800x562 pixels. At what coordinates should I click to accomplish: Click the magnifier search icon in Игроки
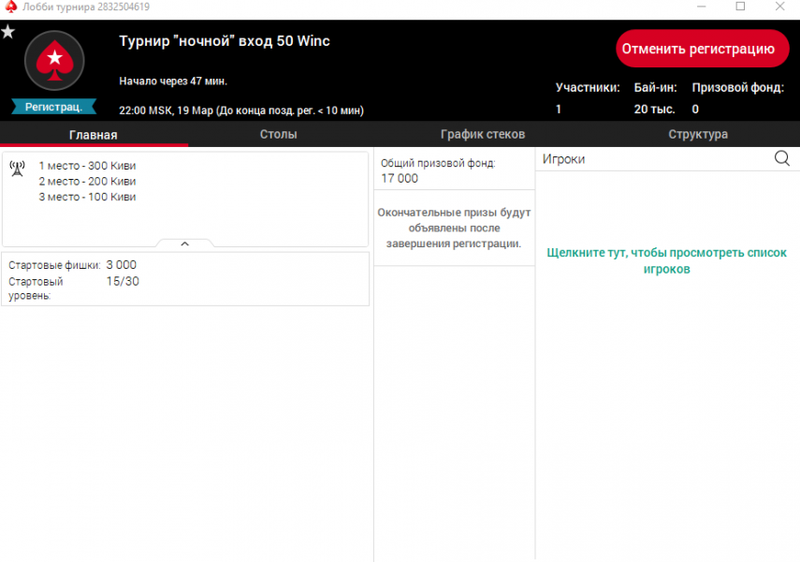click(x=782, y=159)
